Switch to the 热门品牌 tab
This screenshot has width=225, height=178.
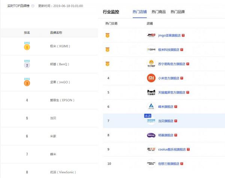pyautogui.click(x=178, y=12)
